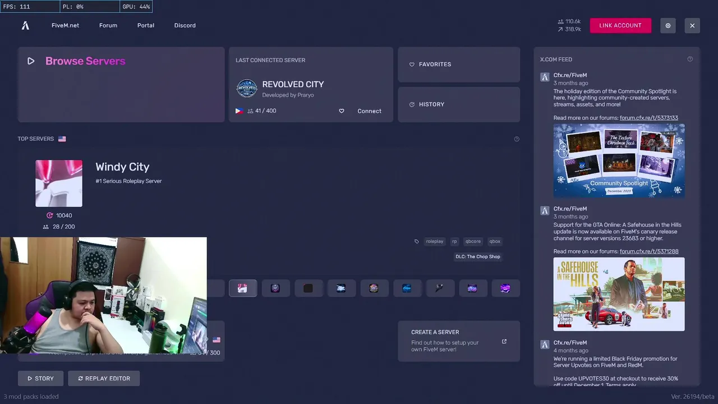
Task: Click the version text Ver. 26194/beta
Action: 692,397
